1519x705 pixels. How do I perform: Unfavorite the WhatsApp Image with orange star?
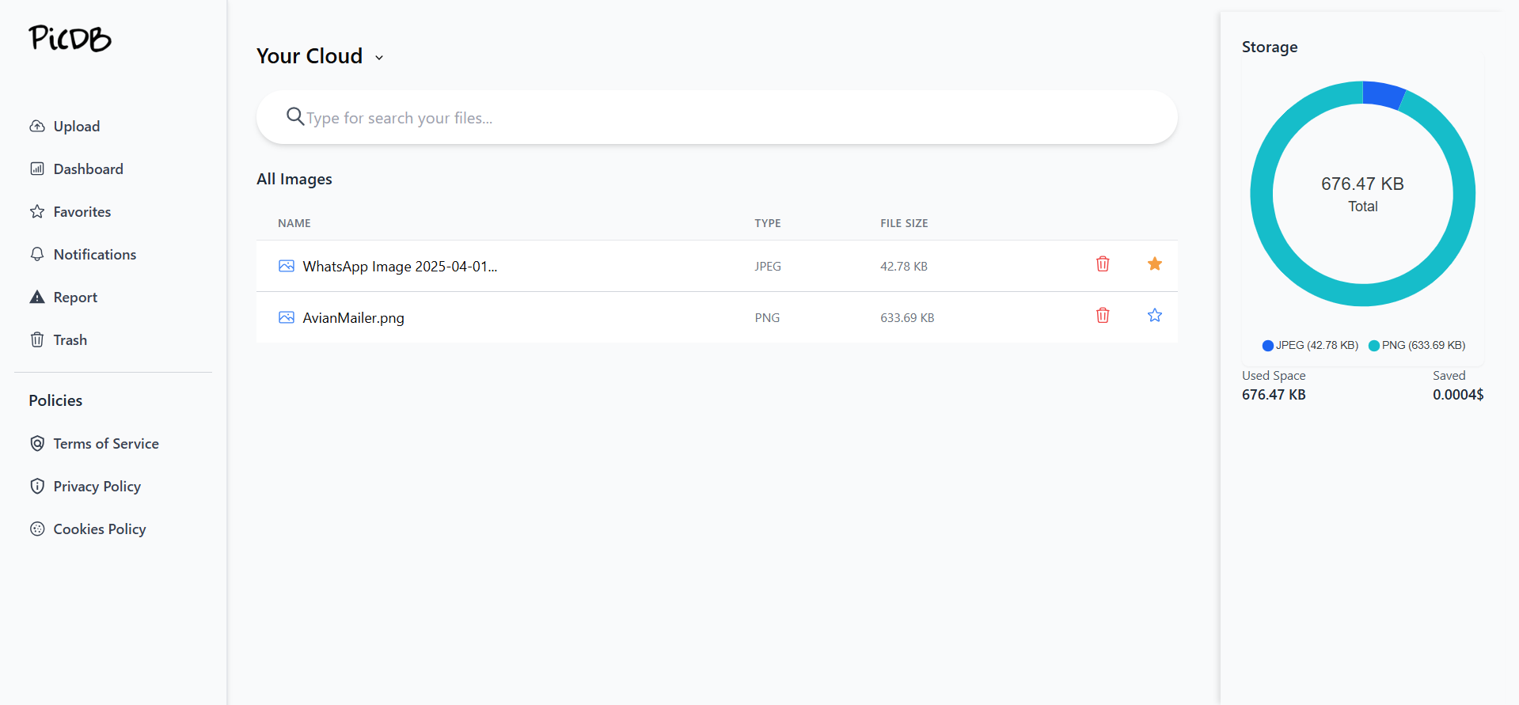(1154, 264)
